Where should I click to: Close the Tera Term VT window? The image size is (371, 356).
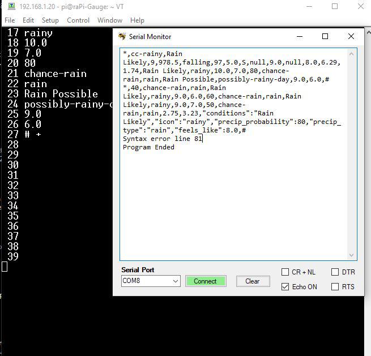point(361,7)
